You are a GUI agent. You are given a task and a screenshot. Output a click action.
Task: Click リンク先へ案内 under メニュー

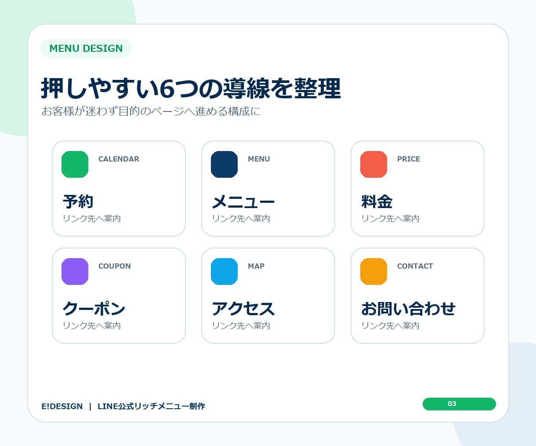241,218
